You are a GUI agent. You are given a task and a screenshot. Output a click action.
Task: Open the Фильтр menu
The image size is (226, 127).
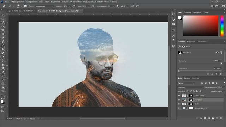(65, 2)
